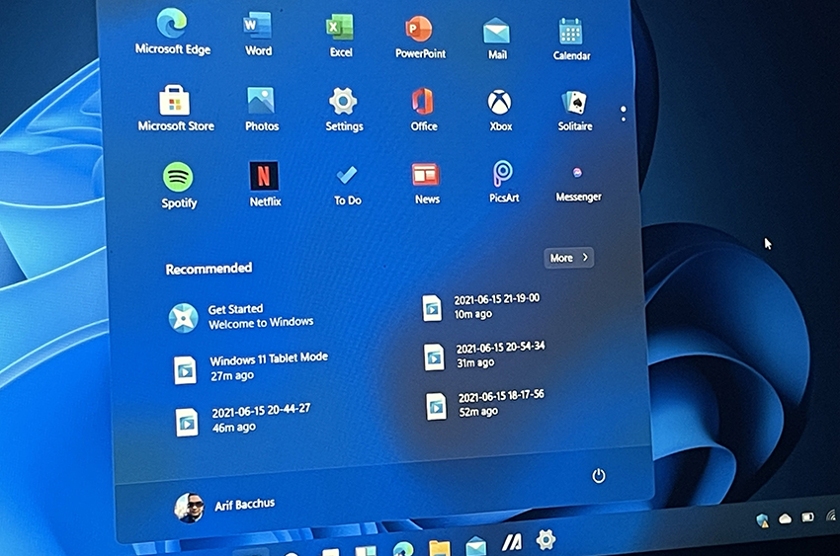Launch the To Do app
Image resolution: width=840 pixels, height=556 pixels.
347,177
